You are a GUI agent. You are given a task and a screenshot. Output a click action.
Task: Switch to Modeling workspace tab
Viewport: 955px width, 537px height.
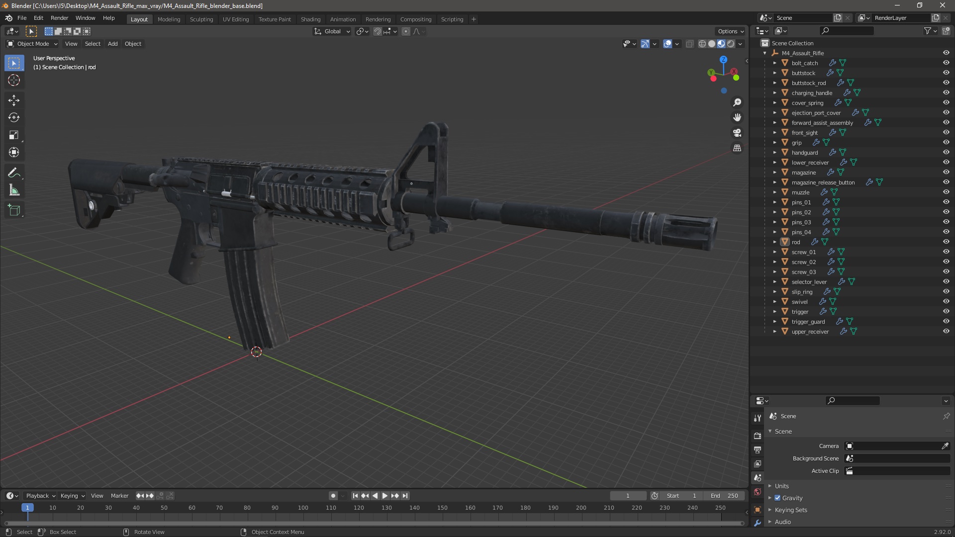coord(169,19)
